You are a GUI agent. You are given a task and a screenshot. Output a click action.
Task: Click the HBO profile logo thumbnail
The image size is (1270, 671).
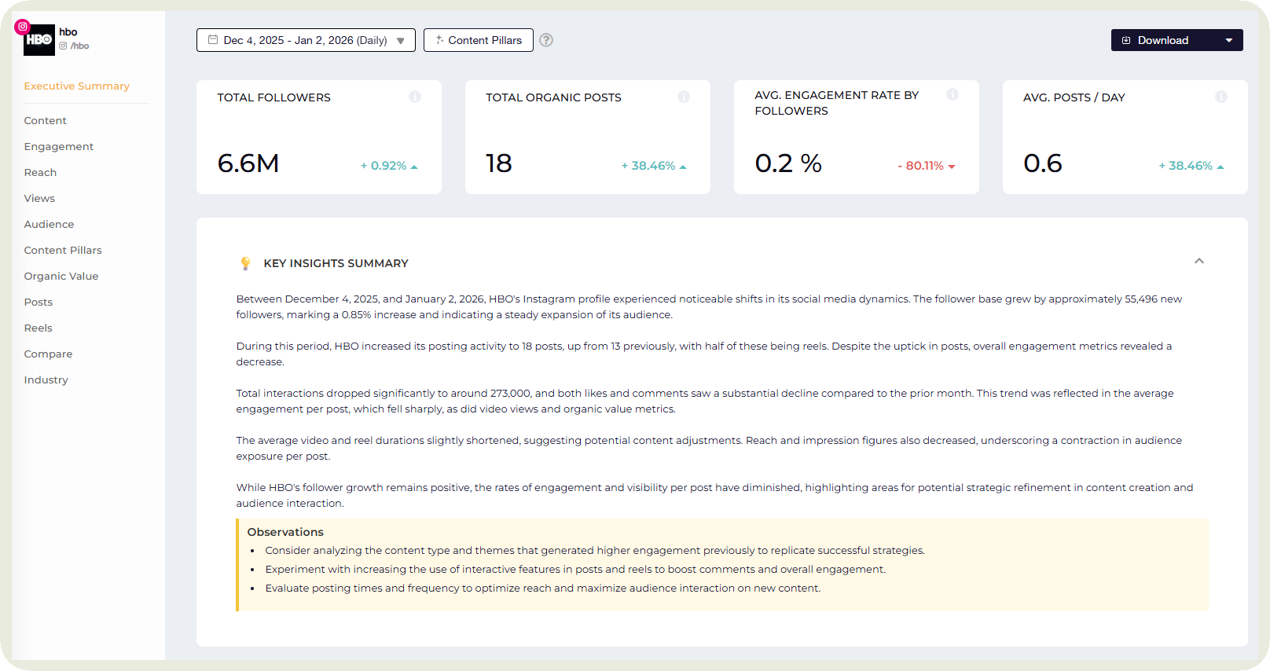(x=39, y=40)
